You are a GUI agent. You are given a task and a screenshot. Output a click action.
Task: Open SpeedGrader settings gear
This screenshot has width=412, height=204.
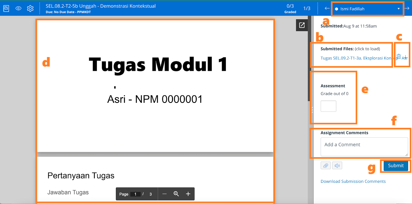pyautogui.click(x=30, y=8)
